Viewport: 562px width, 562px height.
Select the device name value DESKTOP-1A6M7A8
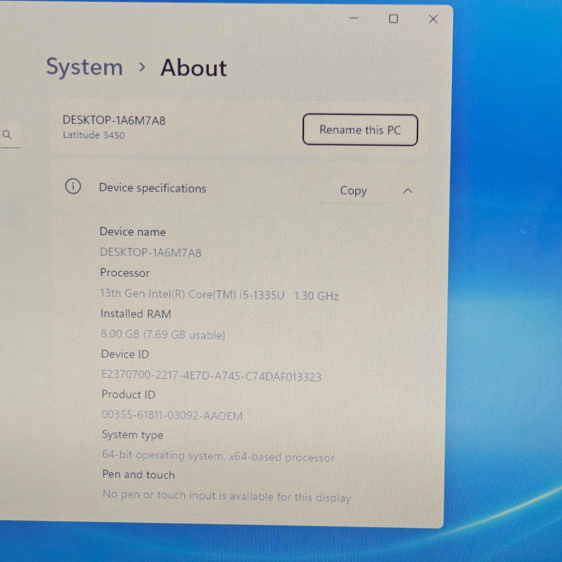click(x=151, y=252)
